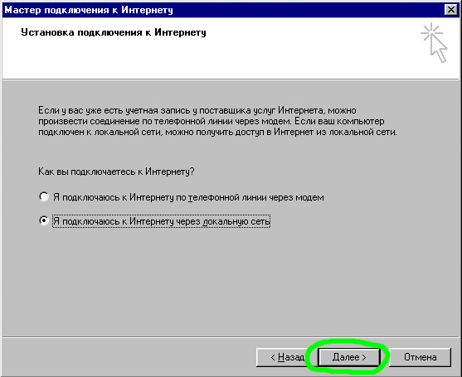Click the question 'Как вы подключаетесь к Интернету?'
The height and width of the screenshot is (377, 462).
coord(116,172)
